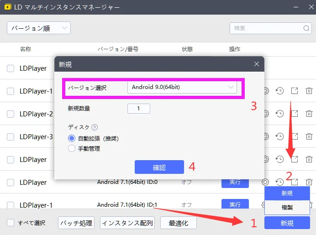Viewport: 316px width, 235px height.
Task: Click backup/restore icon for instance ID:0
Action: (x=280, y=182)
